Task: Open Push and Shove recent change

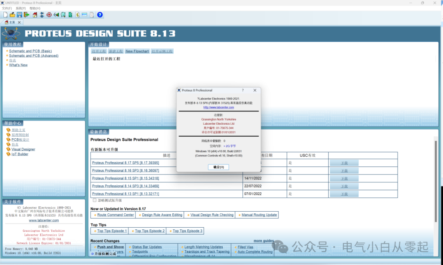Action: (x=110, y=247)
